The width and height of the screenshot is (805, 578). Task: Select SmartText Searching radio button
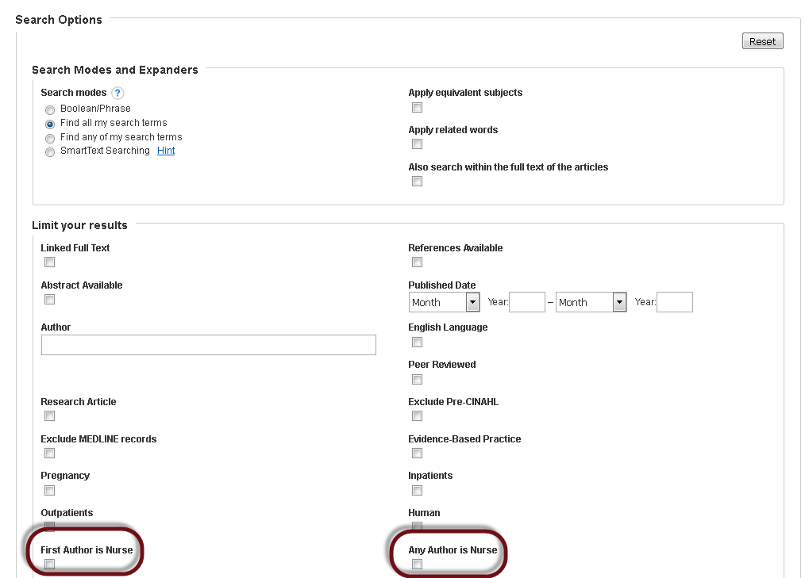point(50,151)
